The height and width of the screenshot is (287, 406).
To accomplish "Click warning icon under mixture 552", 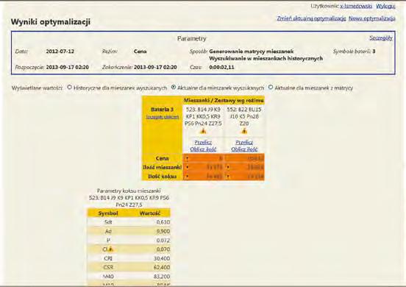I will pos(244,132).
